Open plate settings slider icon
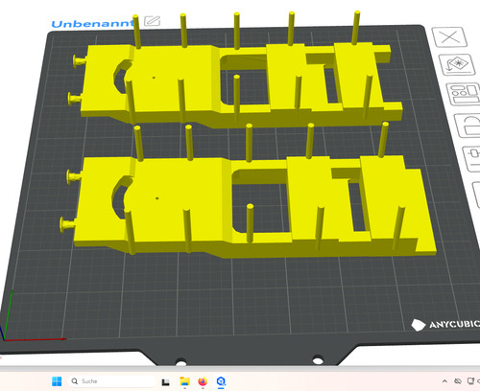 pyautogui.click(x=472, y=159)
